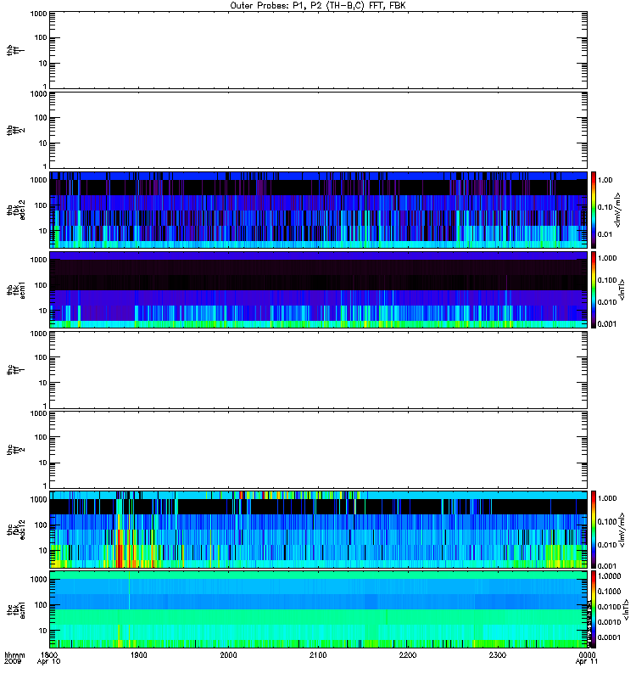The image size is (636, 679).
Task: Click the "0000" time axis label
Action: pyautogui.click(x=587, y=655)
